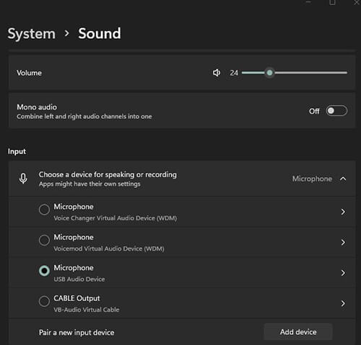Click the Sound breadcrumb title

pos(100,33)
